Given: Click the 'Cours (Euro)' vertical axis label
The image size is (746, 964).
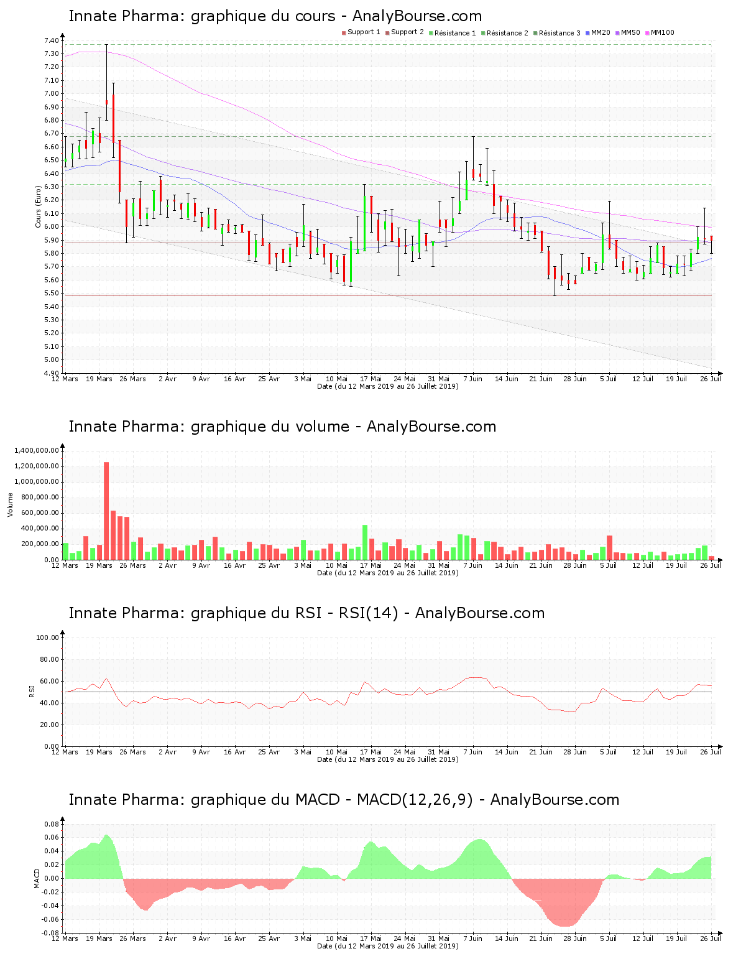Looking at the screenshot, I should 38,208.
